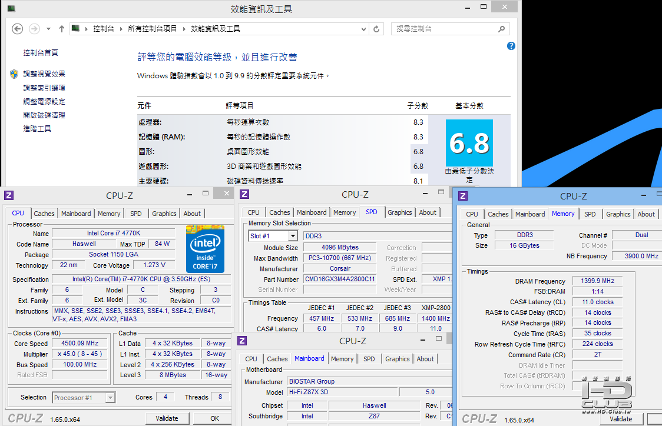Open the 進階工具 link in sidebar

click(x=37, y=129)
